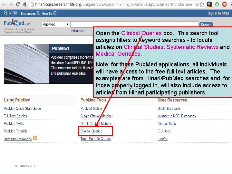Click the 'PubMed Tools' section heading
This screenshot has width=232, height=174.
[93, 100]
